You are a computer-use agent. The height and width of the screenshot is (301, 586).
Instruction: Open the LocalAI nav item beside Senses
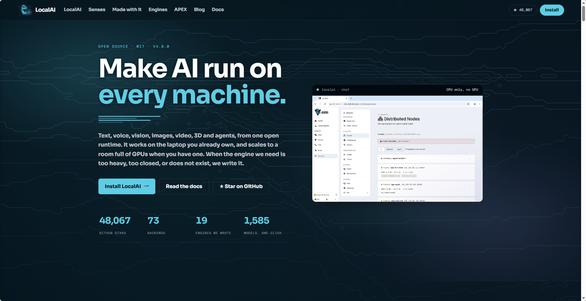point(73,9)
